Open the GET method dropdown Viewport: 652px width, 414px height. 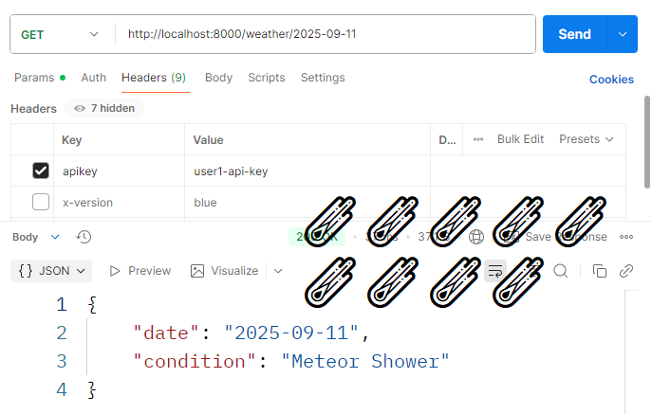[61, 34]
